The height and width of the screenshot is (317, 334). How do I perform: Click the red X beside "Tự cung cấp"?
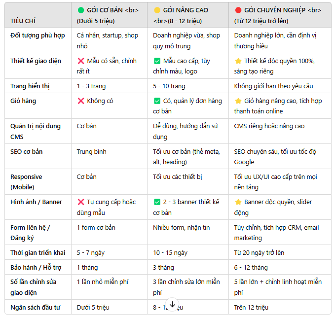click(81, 202)
